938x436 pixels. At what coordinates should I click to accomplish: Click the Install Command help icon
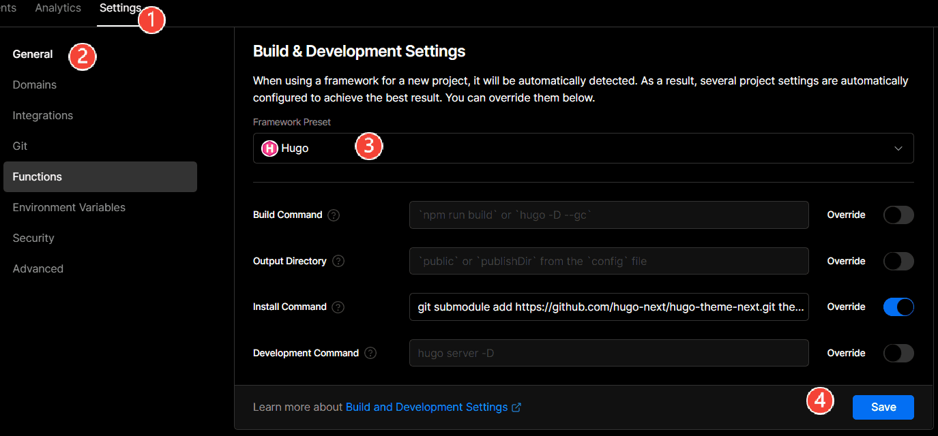coord(338,307)
